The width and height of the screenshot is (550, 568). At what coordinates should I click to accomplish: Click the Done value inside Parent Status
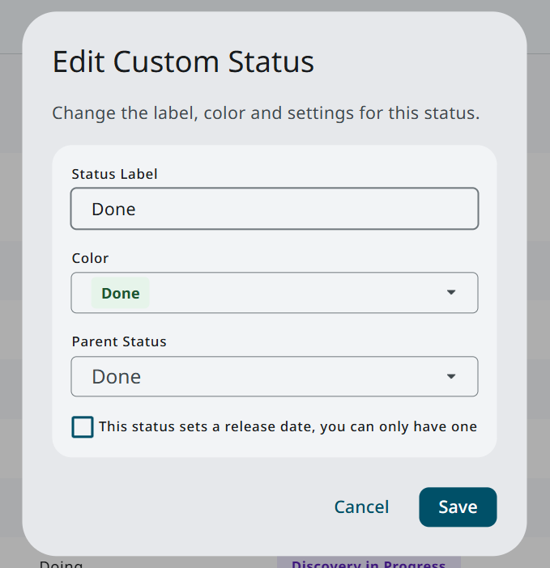117,377
